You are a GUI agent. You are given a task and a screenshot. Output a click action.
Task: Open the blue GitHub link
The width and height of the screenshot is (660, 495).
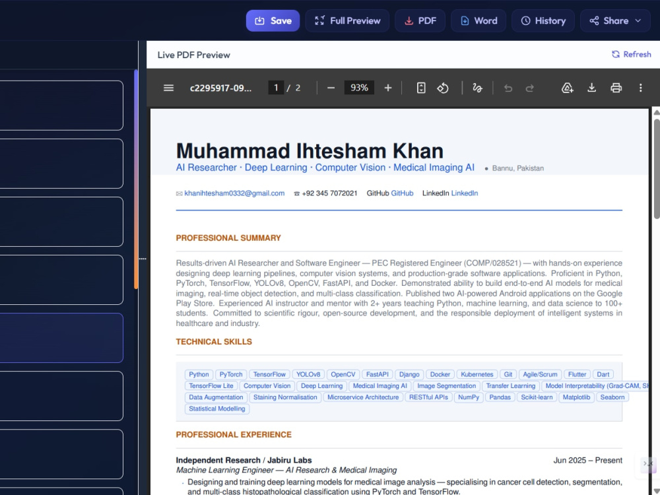click(403, 193)
